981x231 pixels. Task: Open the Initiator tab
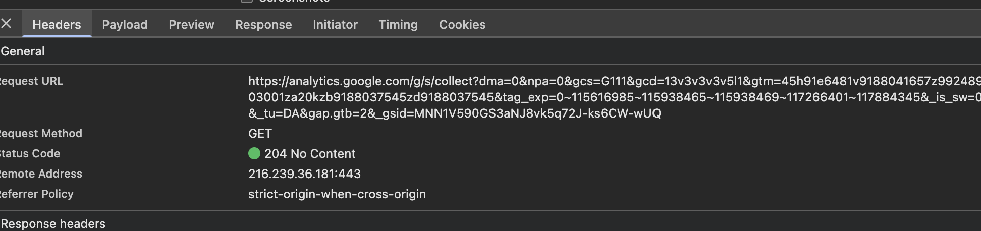pos(335,25)
